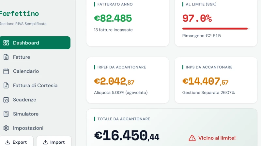Viewport: 261px width, 146px height.
Task: Click the warning triangle icon
Action: (x=192, y=138)
